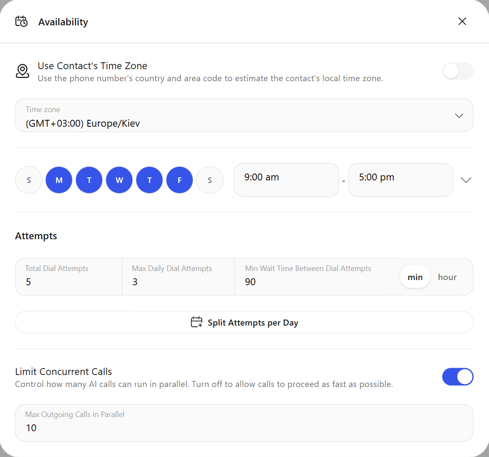Screen dimensions: 489x457
Task: Turn off Limit Concurrent Calls switch
Action: (458, 377)
